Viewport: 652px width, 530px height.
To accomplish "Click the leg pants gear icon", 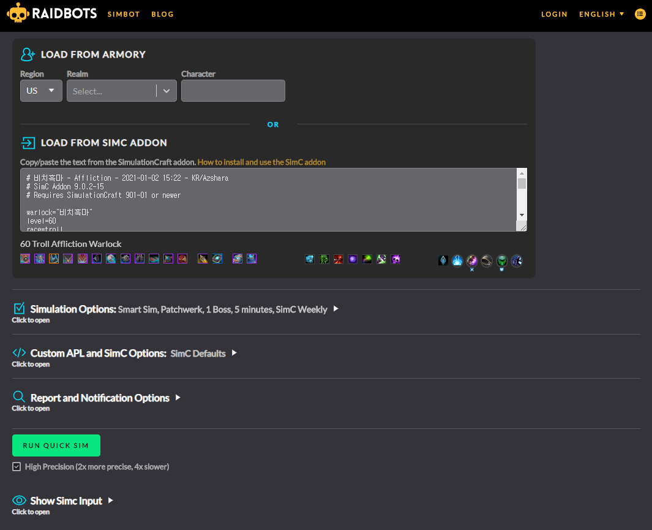I will (x=140, y=259).
